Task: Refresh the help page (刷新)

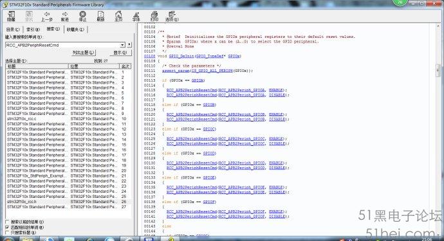Action: pos(100,16)
